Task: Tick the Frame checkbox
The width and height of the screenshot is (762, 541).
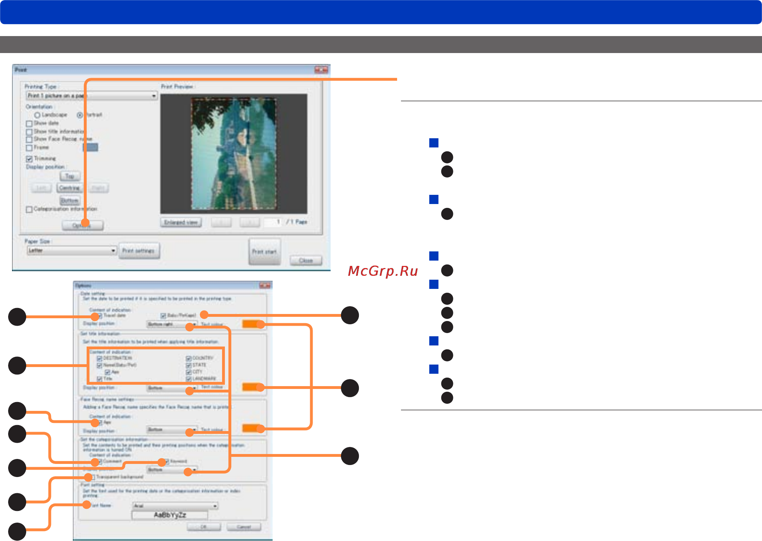Action: (29, 148)
